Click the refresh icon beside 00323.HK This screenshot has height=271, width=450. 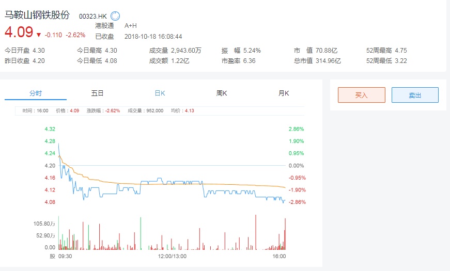click(x=115, y=16)
